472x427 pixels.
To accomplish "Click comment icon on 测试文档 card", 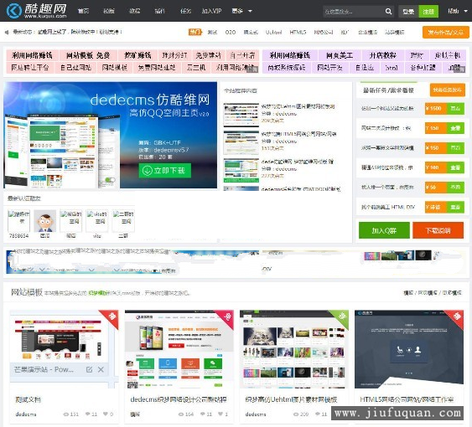I will click(x=87, y=414).
